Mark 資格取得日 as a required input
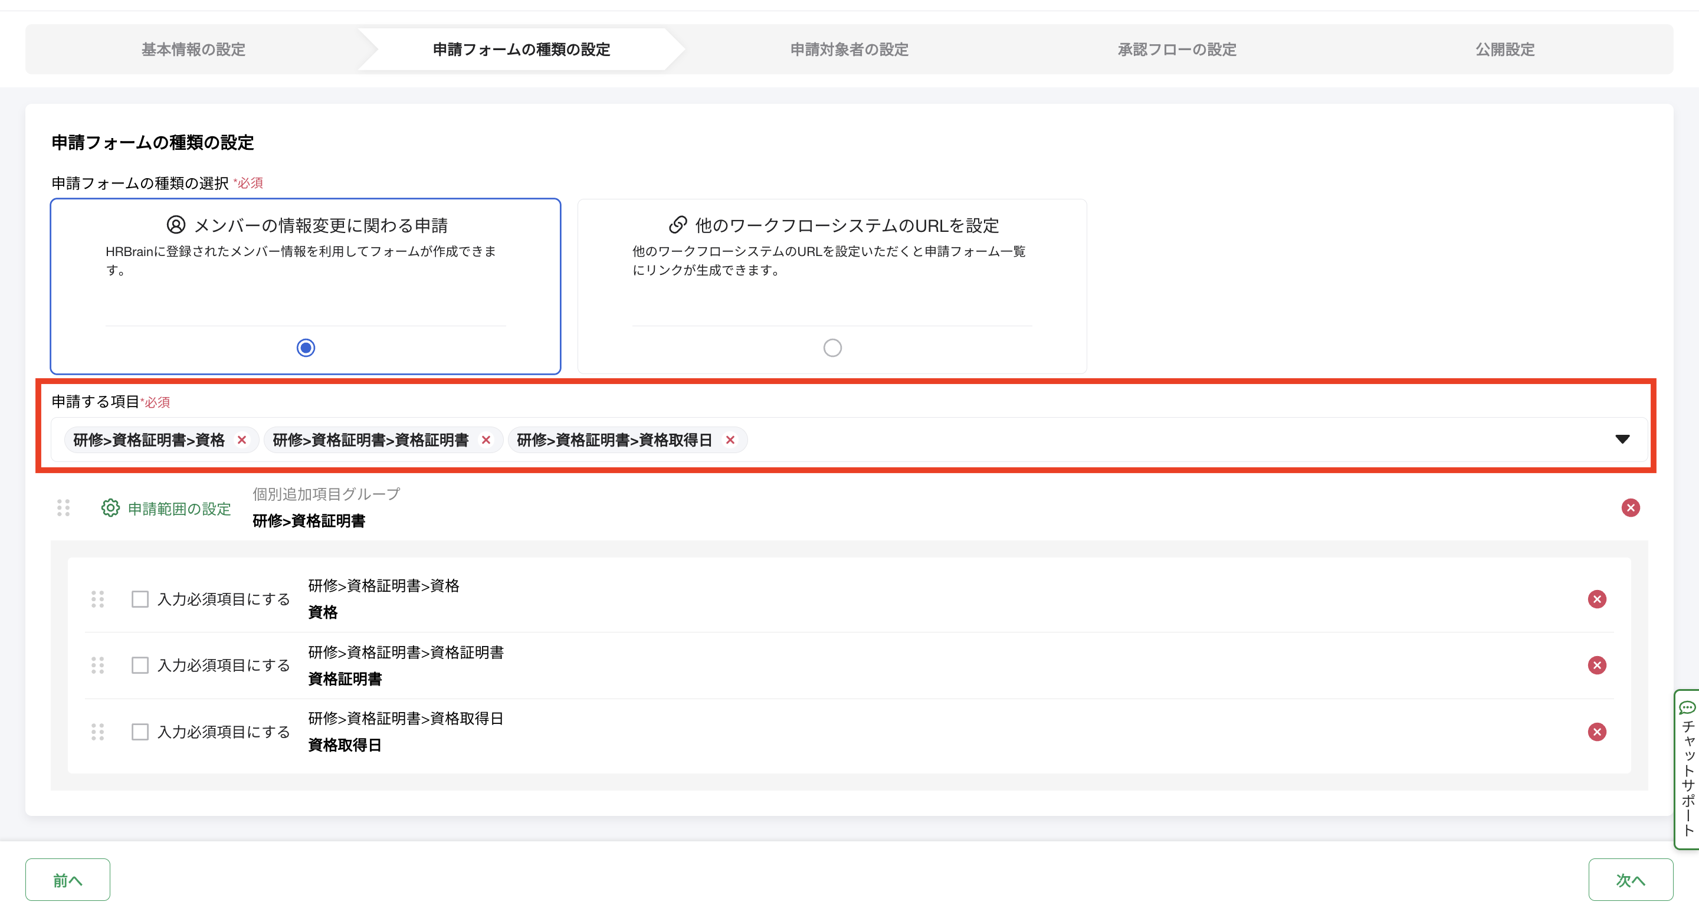This screenshot has height=918, width=1699. (140, 732)
